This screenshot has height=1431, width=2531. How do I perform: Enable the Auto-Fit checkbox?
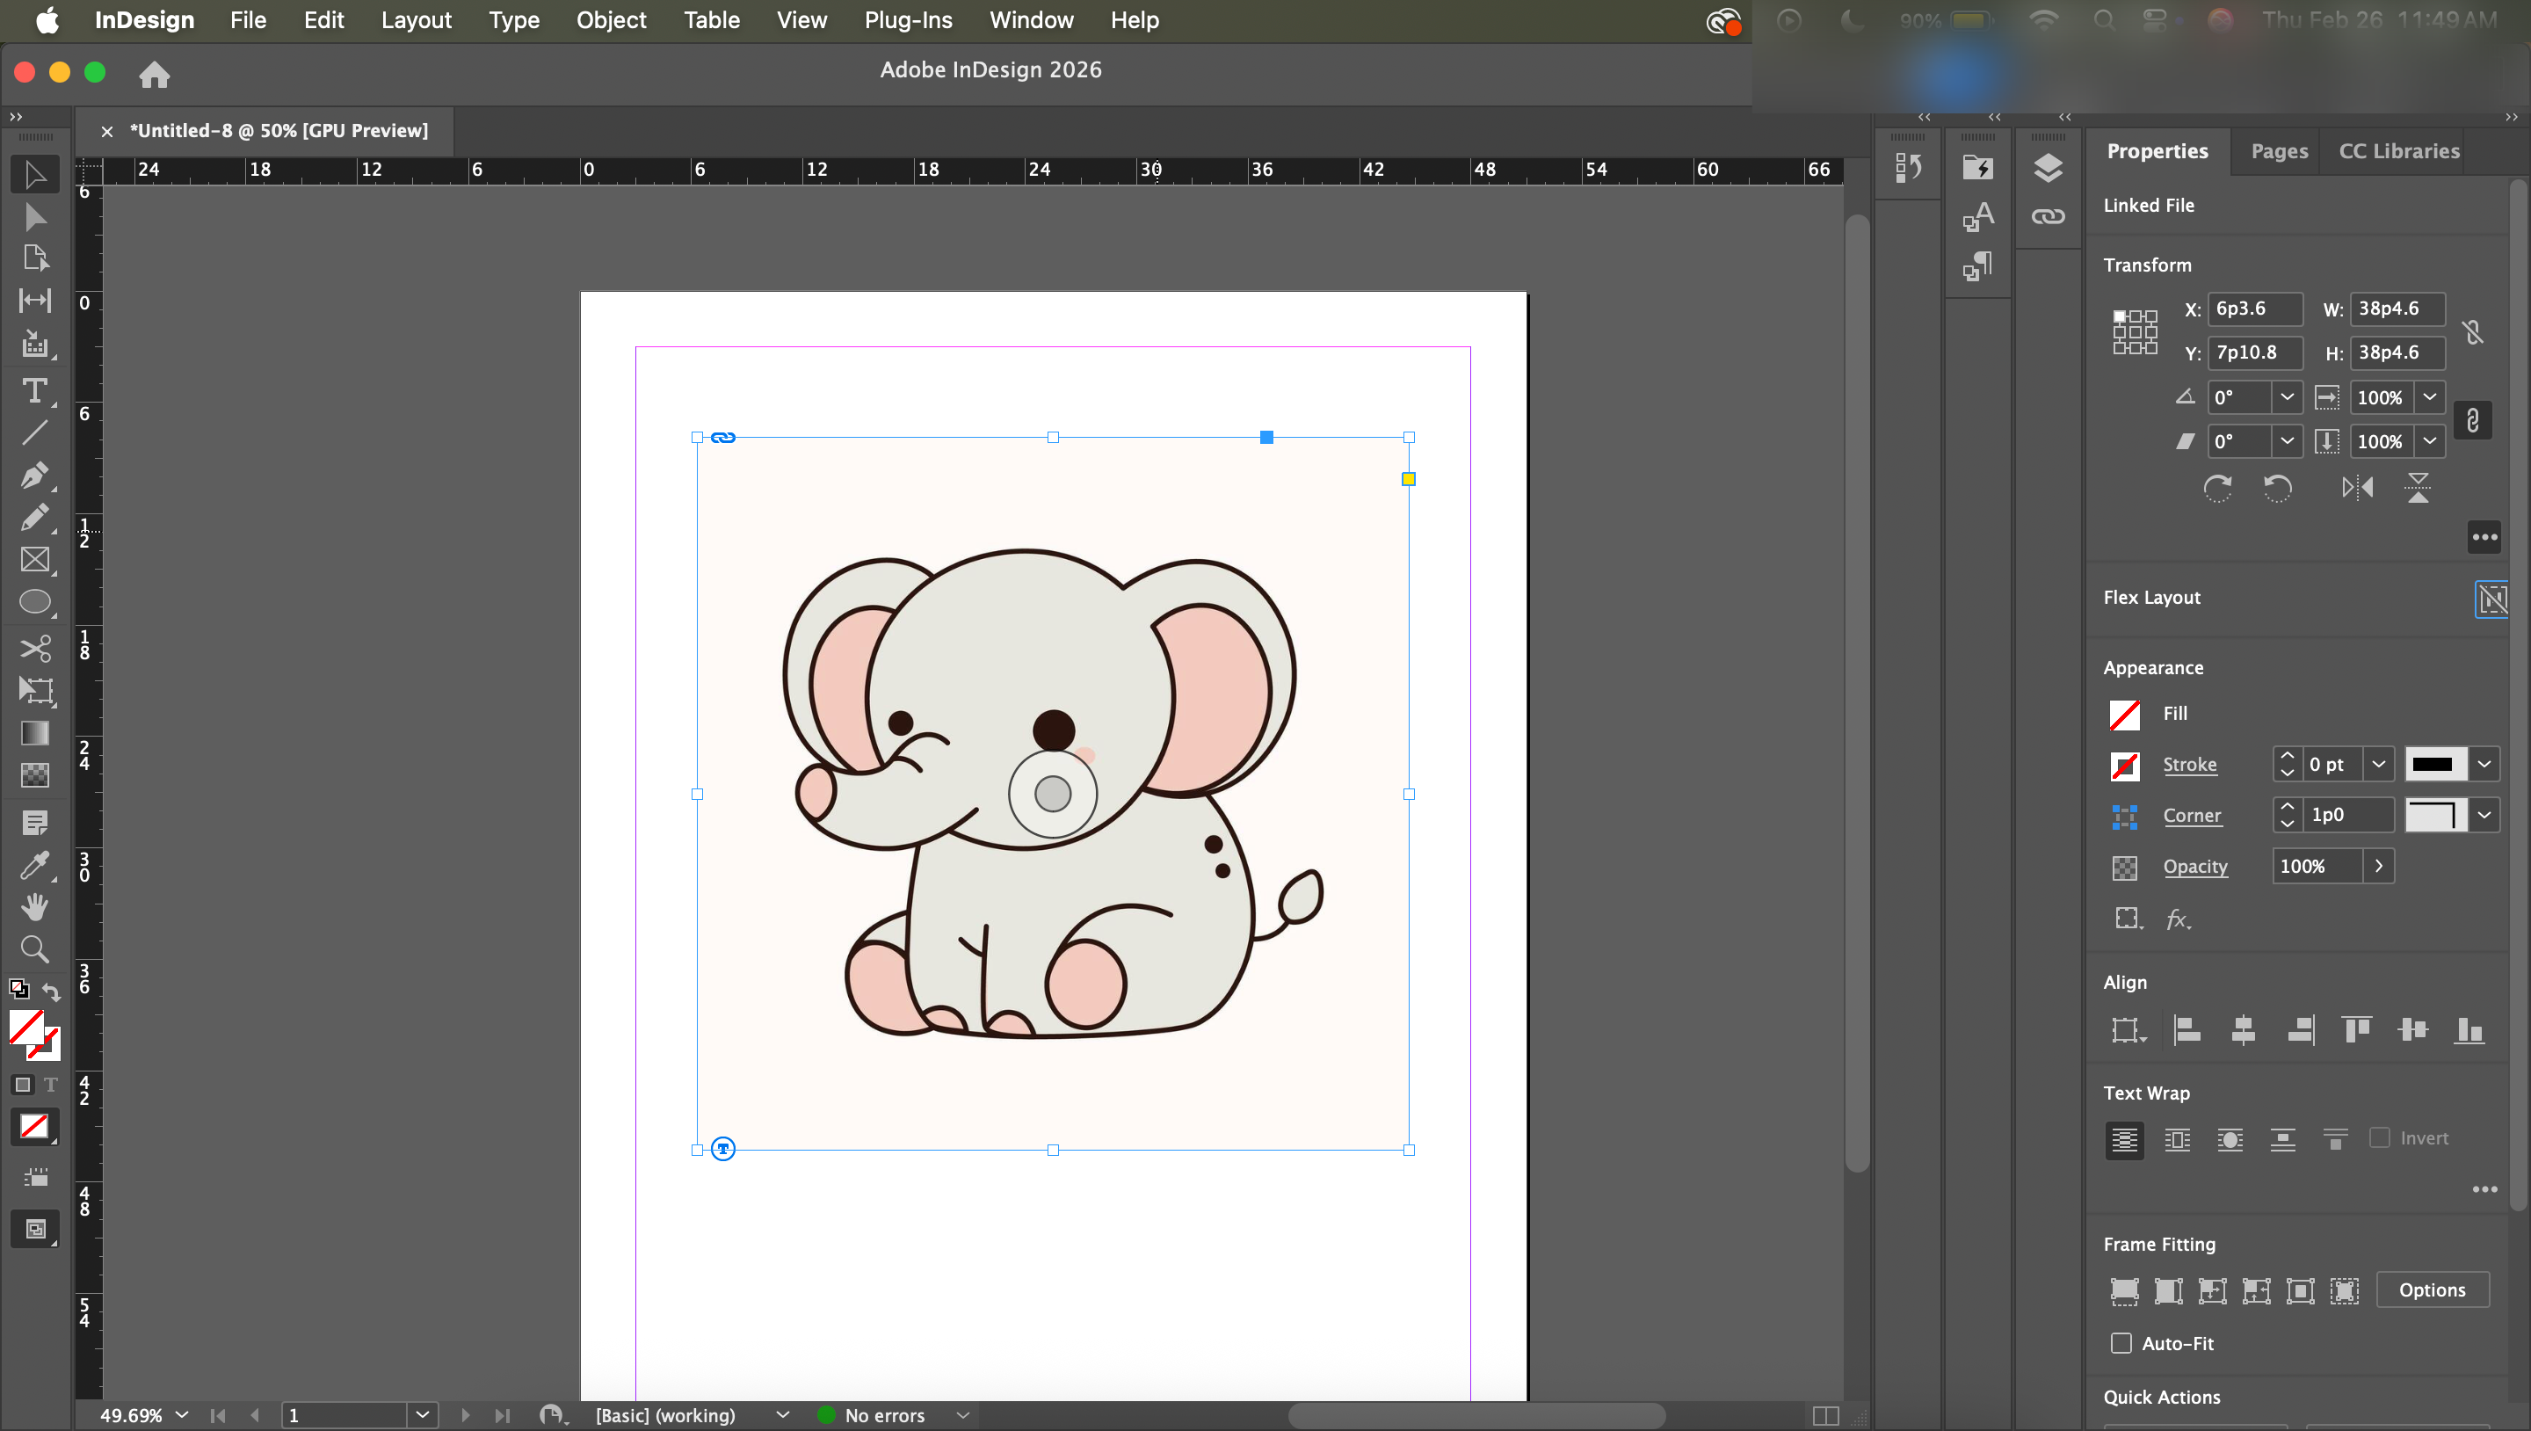pos(2121,1342)
